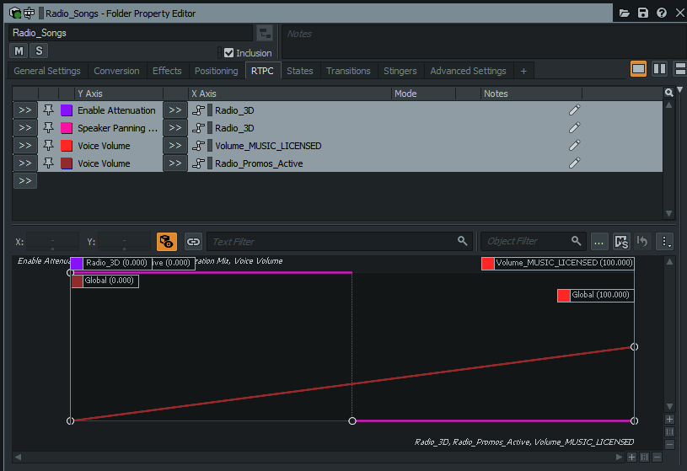The width and height of the screenshot is (687, 471).
Task: Click the search icon above RTPC list
Action: [668, 93]
